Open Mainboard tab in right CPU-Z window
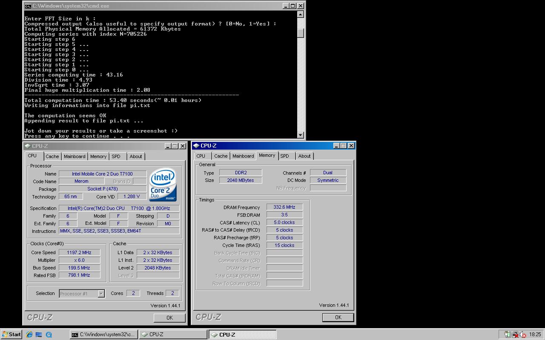545x340 pixels. tap(243, 156)
